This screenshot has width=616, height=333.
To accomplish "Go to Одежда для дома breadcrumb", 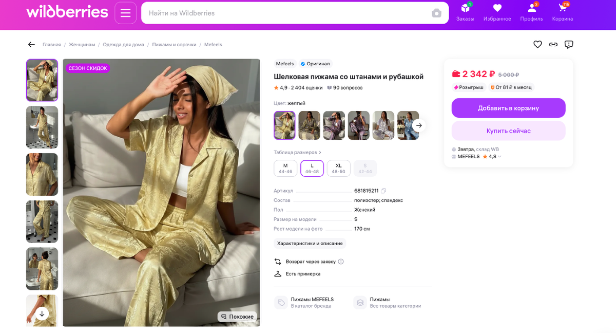I will click(x=124, y=45).
